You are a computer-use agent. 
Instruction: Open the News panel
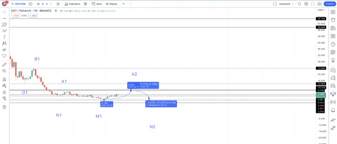pos(333,28)
